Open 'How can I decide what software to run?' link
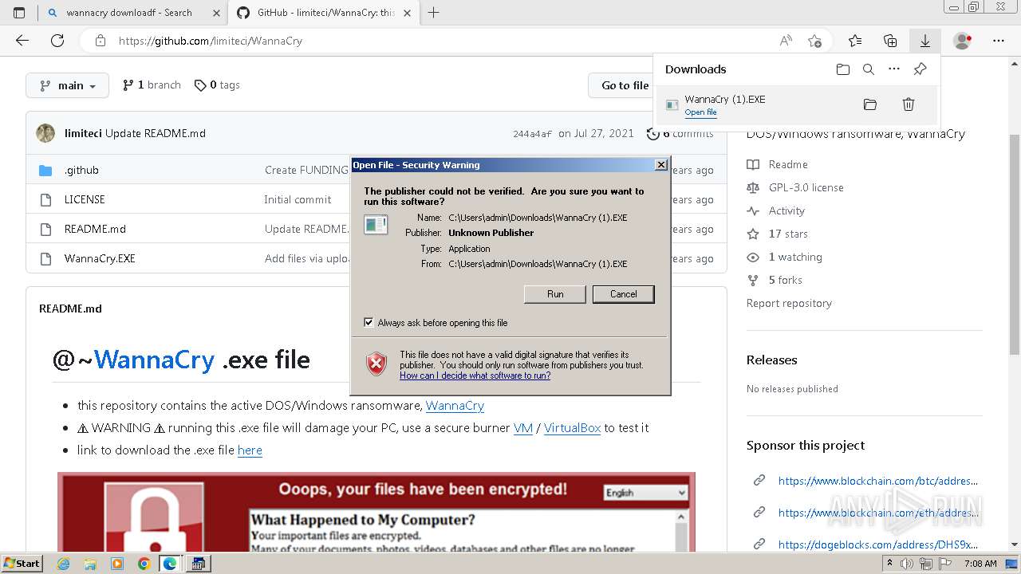The height and width of the screenshot is (574, 1021). (x=475, y=375)
